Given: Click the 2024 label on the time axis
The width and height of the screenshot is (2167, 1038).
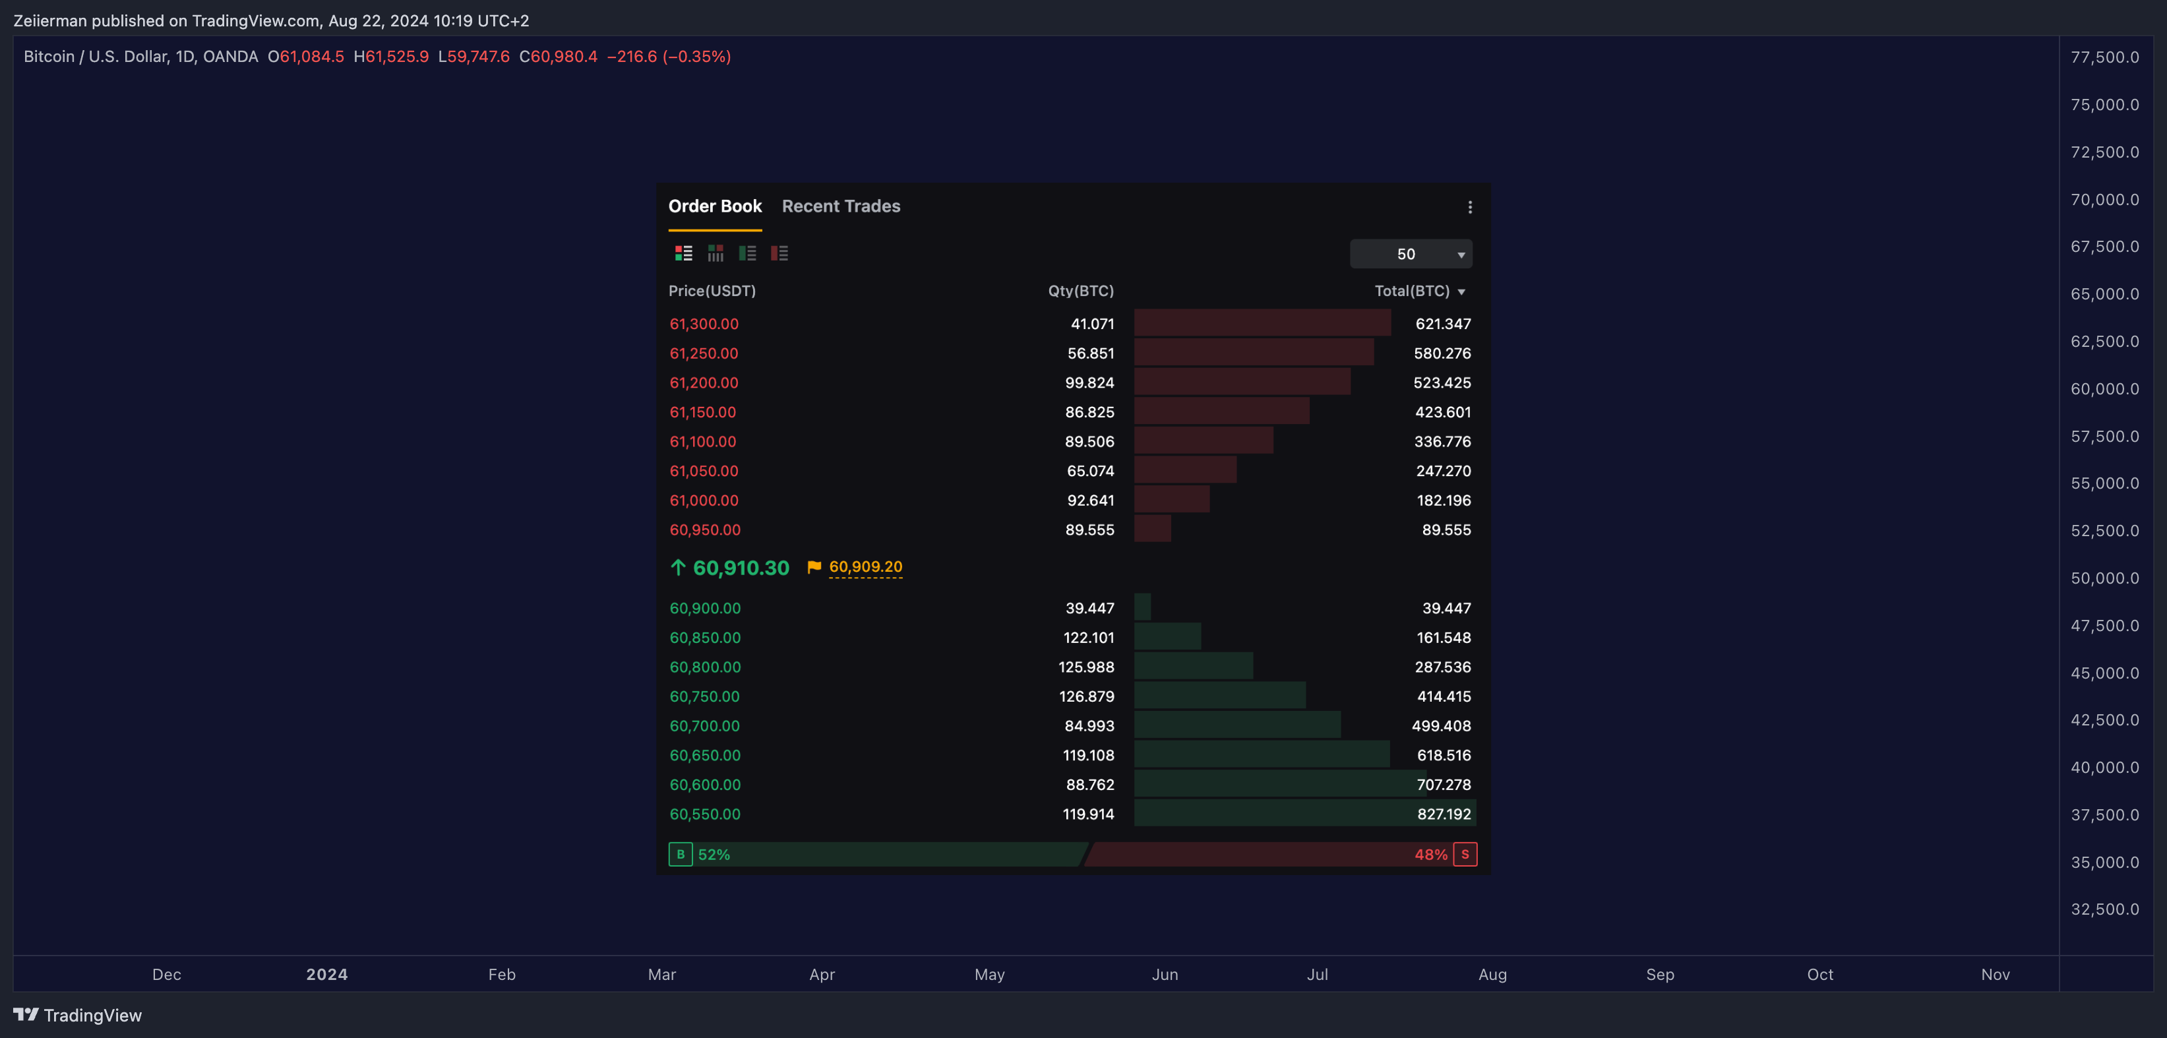Looking at the screenshot, I should tap(326, 974).
